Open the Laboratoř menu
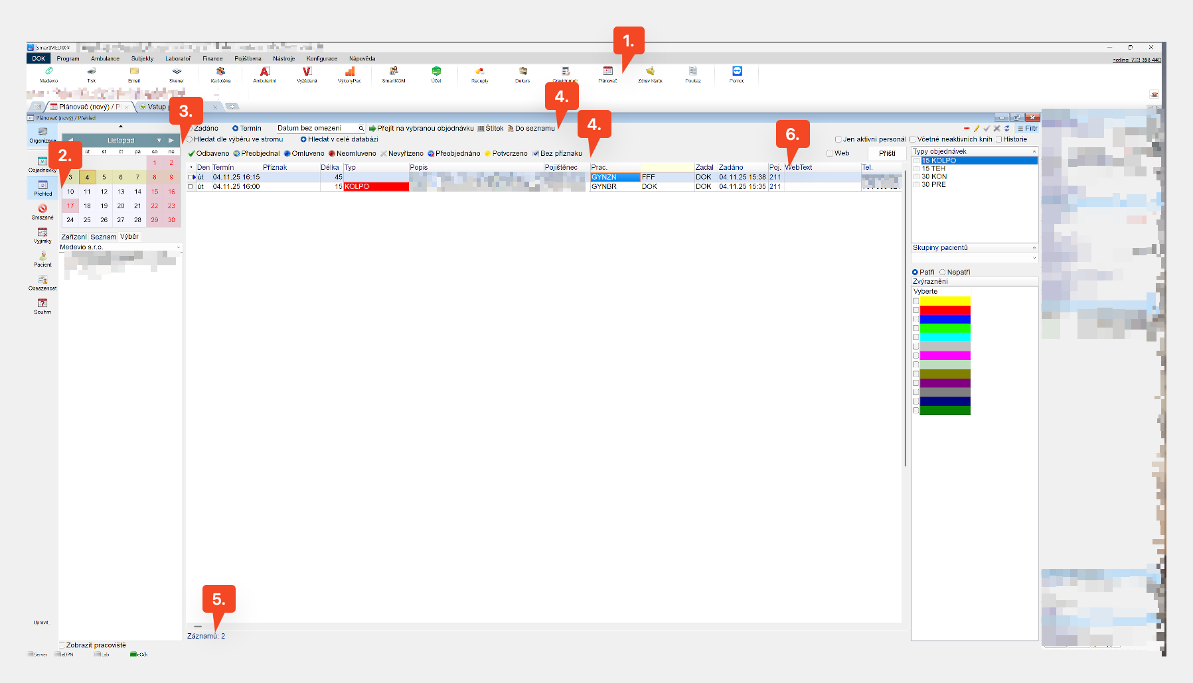 [x=178, y=58]
